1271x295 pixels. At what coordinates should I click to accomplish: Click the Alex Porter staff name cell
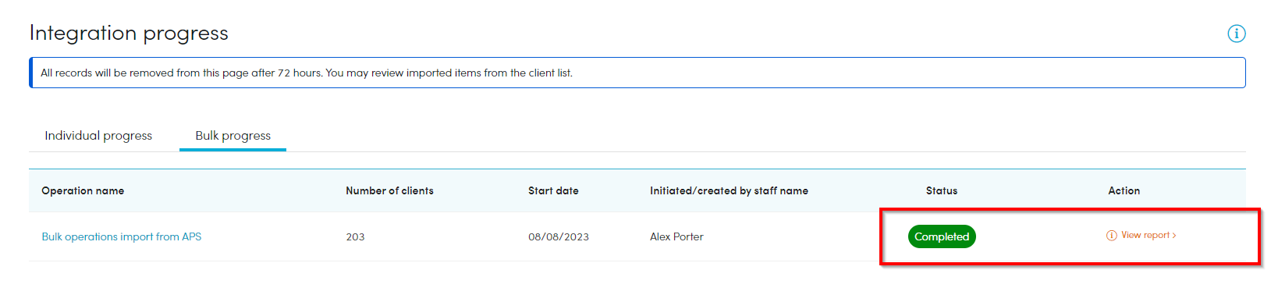[676, 236]
